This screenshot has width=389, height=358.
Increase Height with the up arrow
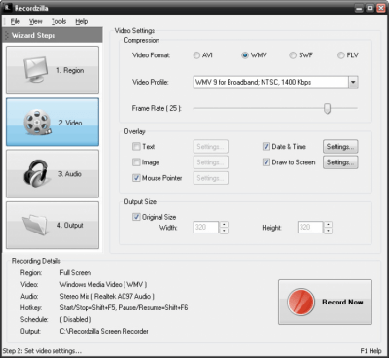329,224
